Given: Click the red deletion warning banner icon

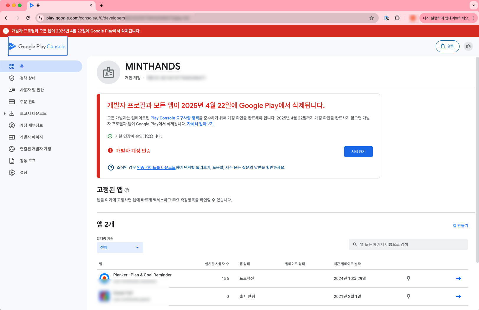Looking at the screenshot, I should pos(6,31).
